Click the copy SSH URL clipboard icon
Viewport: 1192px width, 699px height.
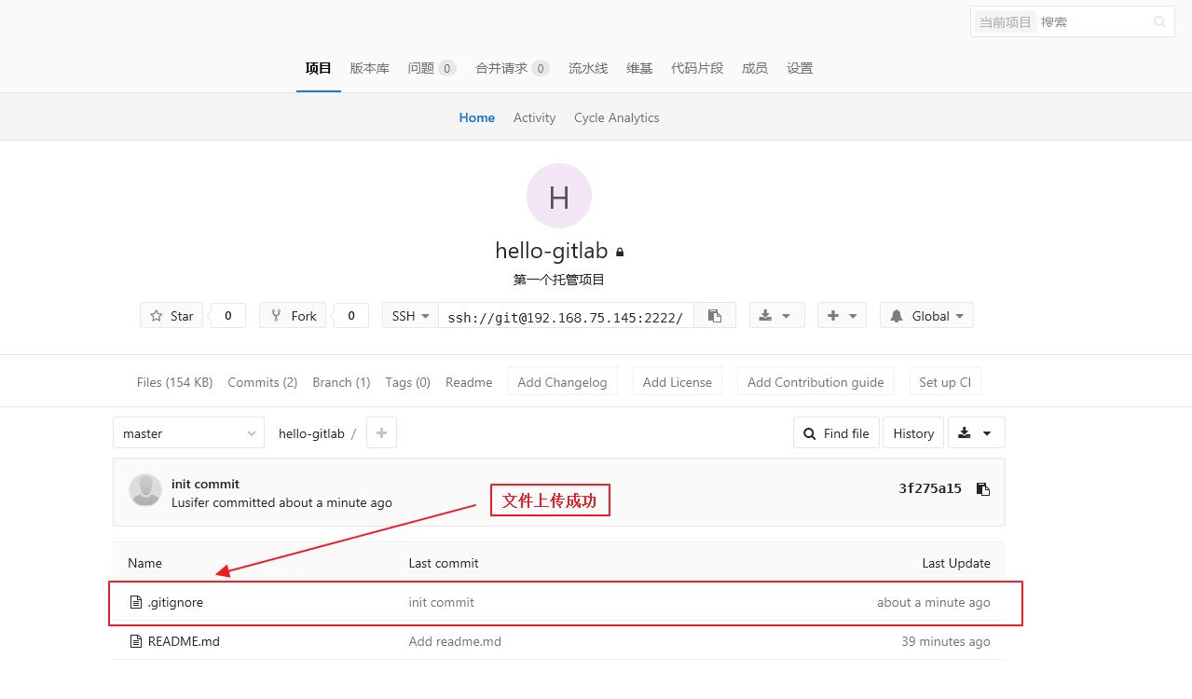[x=715, y=316]
